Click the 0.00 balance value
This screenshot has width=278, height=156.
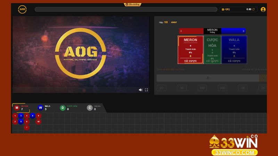(249, 9)
